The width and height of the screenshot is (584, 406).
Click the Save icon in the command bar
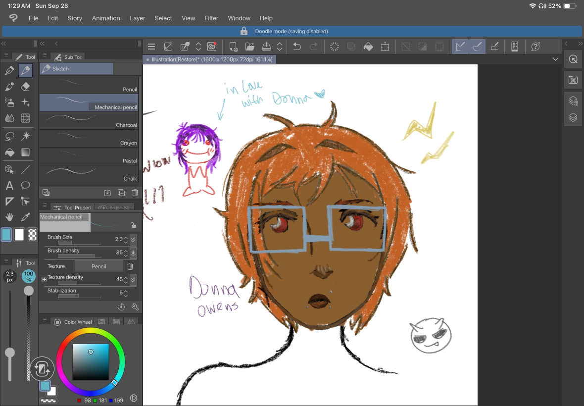click(266, 47)
